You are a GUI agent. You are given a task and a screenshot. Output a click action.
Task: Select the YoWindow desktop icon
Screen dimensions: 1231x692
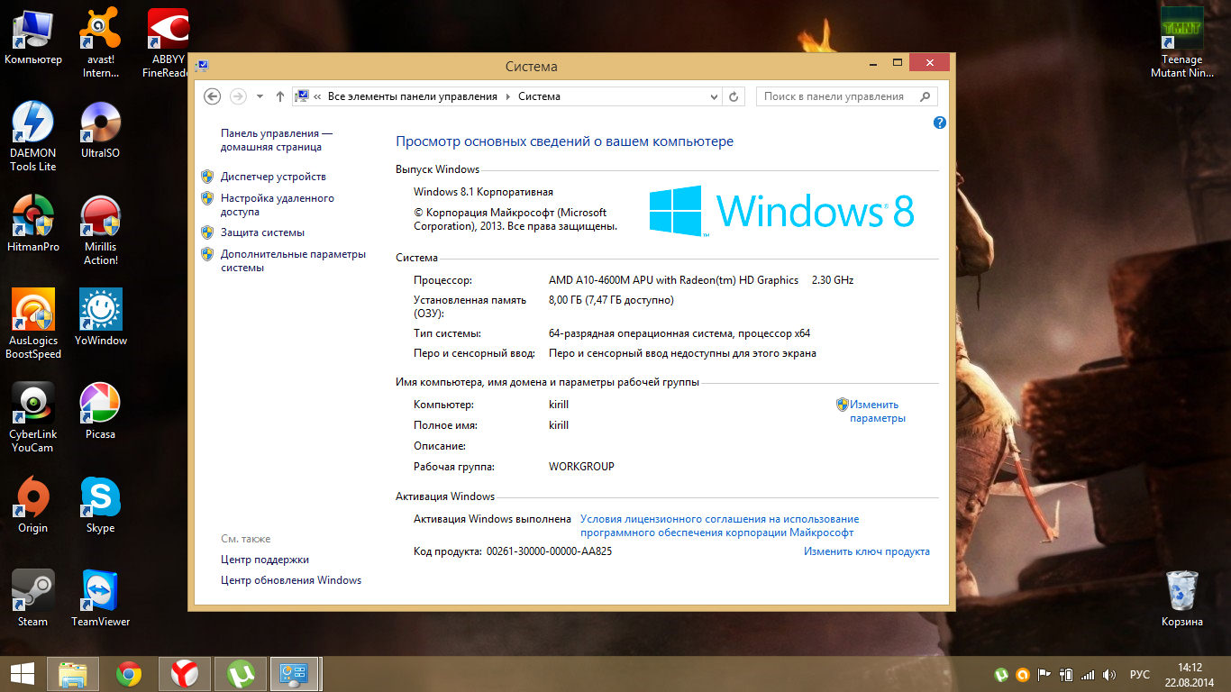pos(101,318)
